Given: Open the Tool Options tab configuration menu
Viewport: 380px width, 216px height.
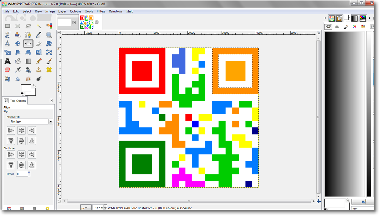Looking at the screenshot, I should [51, 100].
